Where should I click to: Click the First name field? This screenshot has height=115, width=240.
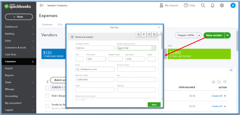[x=96, y=59]
